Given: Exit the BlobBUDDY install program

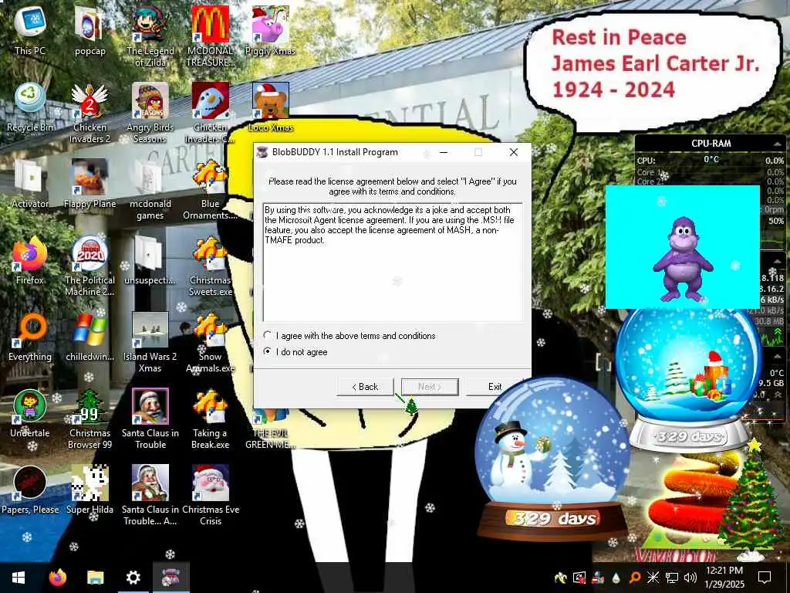Looking at the screenshot, I should 495,387.
